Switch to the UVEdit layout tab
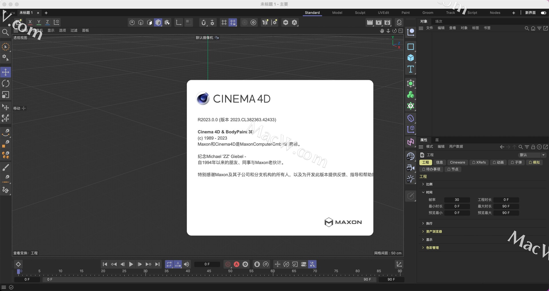Screen dimensions: 549x291 [x=383, y=13]
